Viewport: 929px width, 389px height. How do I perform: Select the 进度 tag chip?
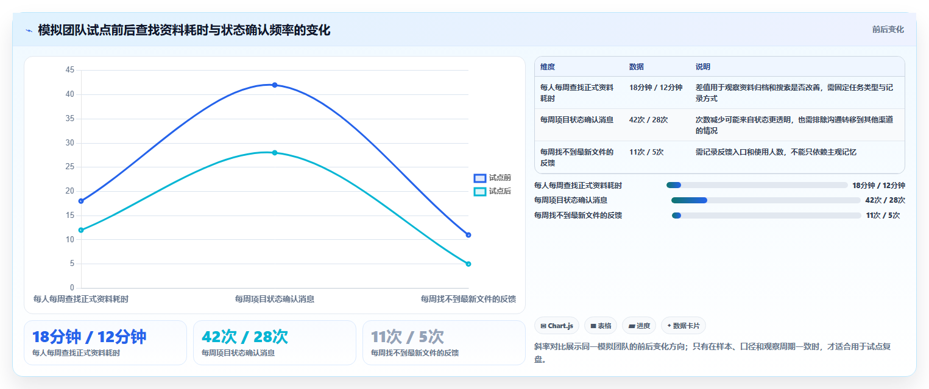point(639,326)
